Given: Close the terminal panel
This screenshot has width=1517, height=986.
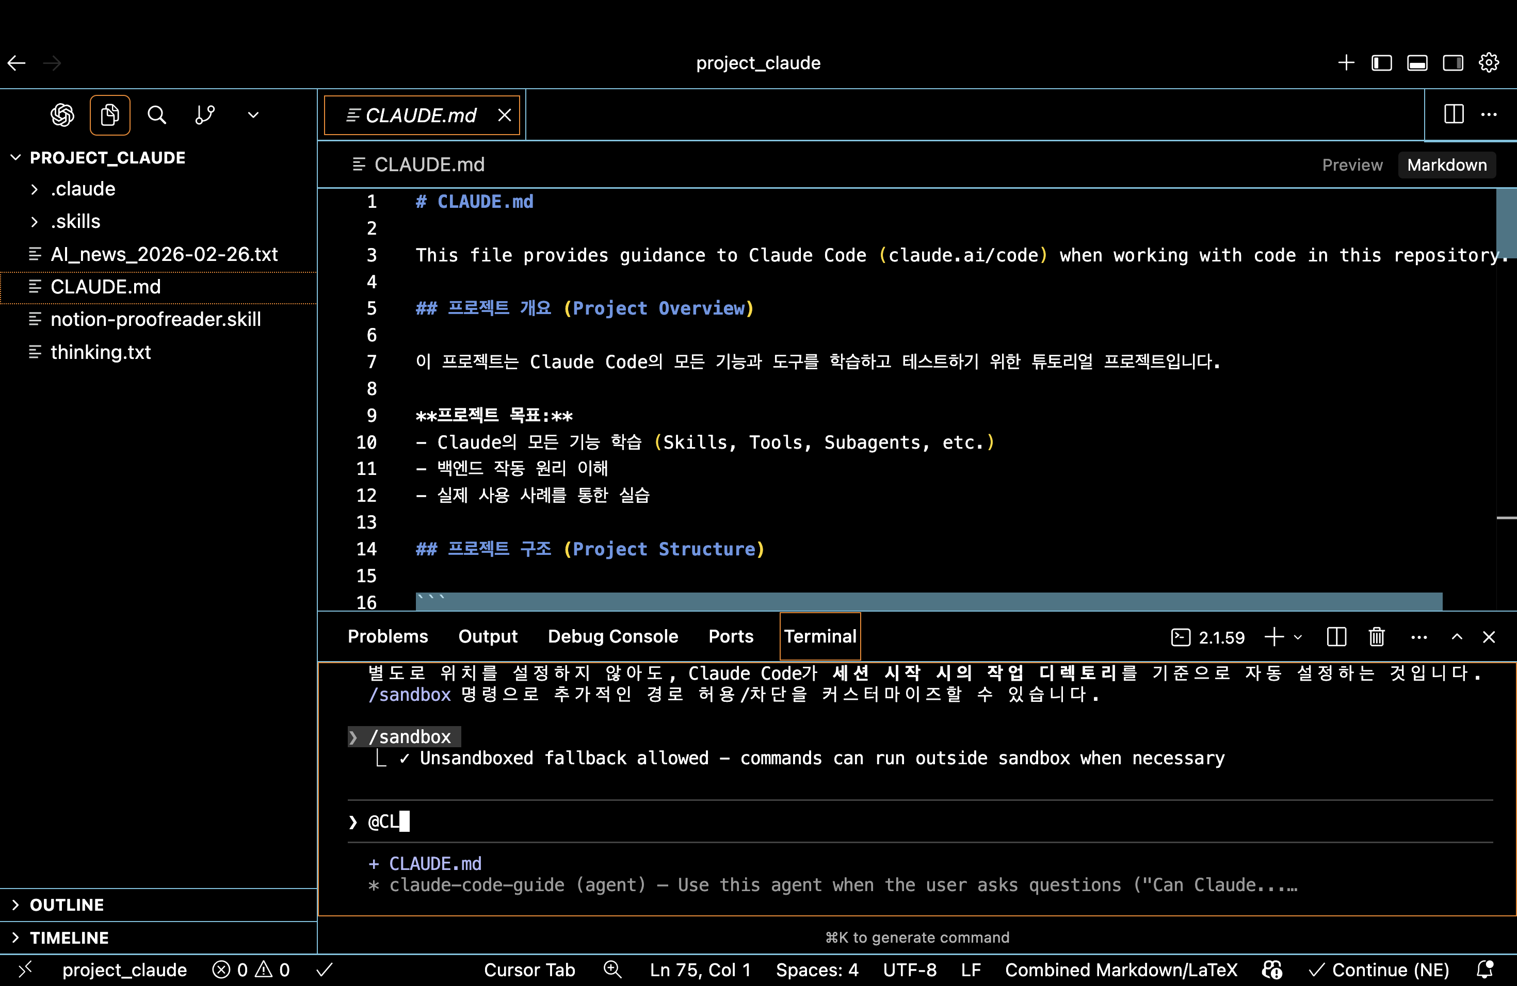Looking at the screenshot, I should point(1489,637).
